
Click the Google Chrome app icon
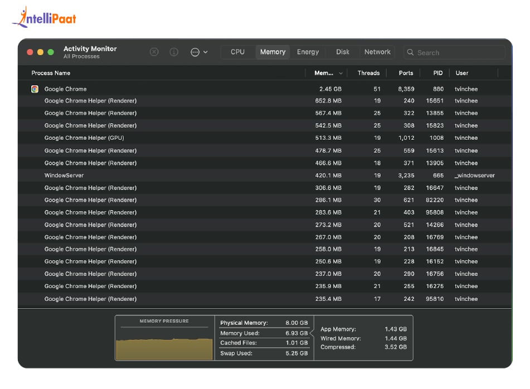(x=35, y=89)
